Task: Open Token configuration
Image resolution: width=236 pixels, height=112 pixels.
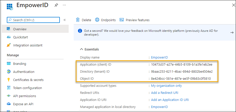Action: click(x=28, y=88)
